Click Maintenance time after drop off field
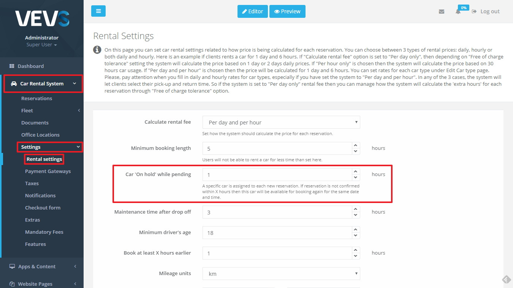Screen dimensions: 513x288 [x=277, y=212]
